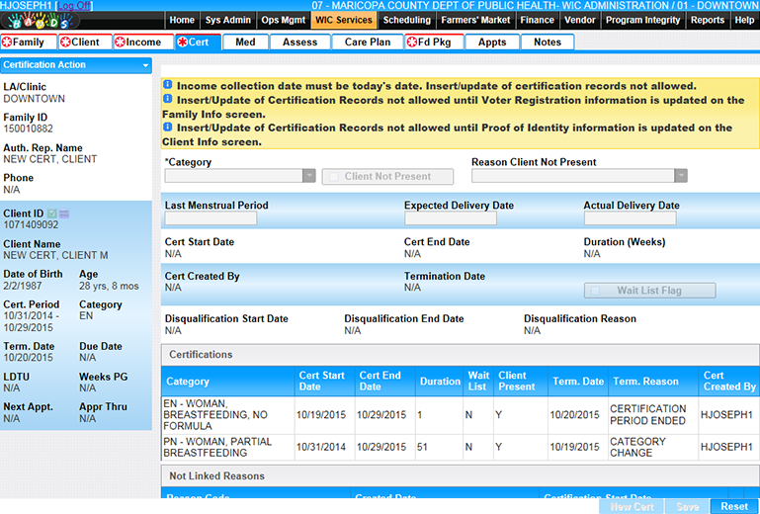Open the Farmers' Market menu
Screen dimensions: 760x514
pyautogui.click(x=476, y=20)
